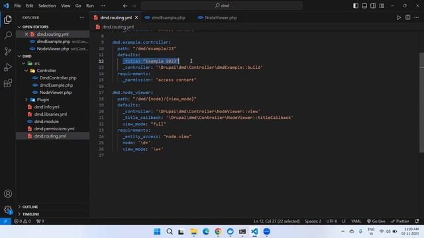Open Explorer Views and More Actions ellipsis

coord(82,18)
